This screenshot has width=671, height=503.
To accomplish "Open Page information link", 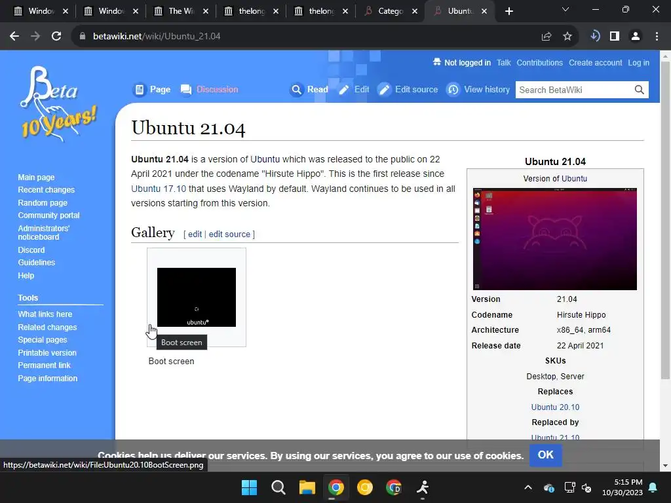I will click(x=47, y=379).
